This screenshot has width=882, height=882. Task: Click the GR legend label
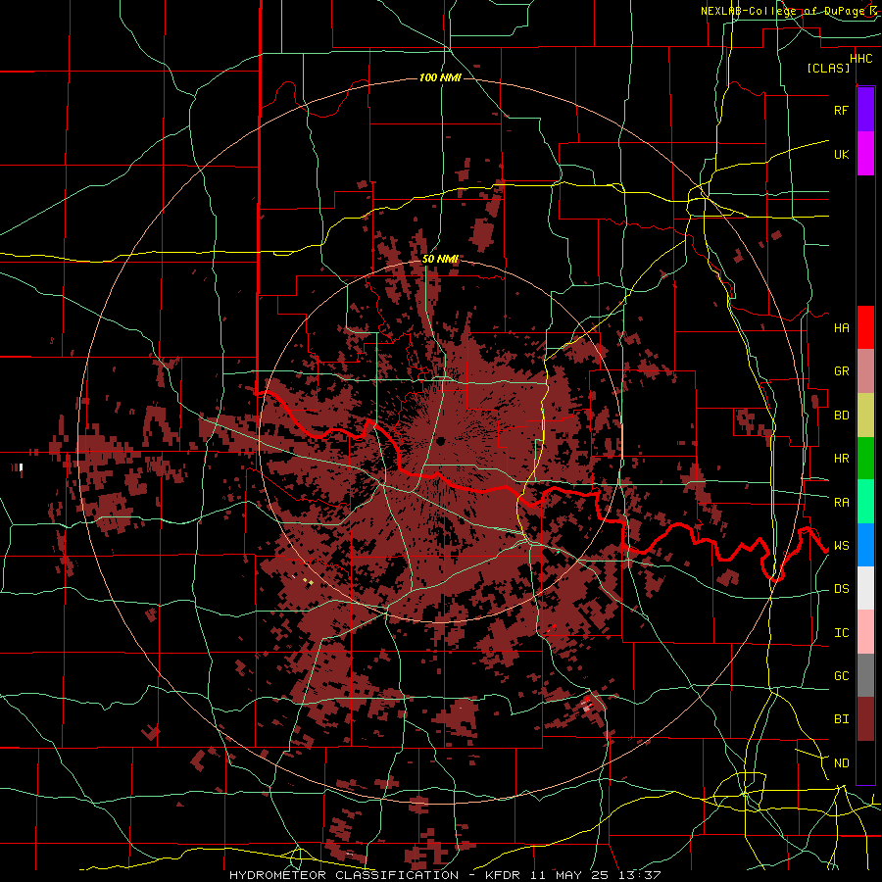(841, 371)
